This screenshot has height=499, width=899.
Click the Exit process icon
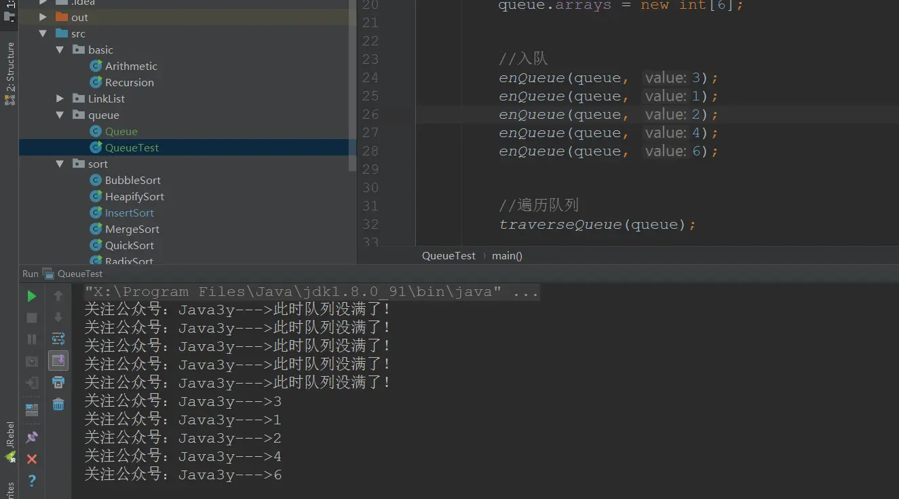click(32, 383)
